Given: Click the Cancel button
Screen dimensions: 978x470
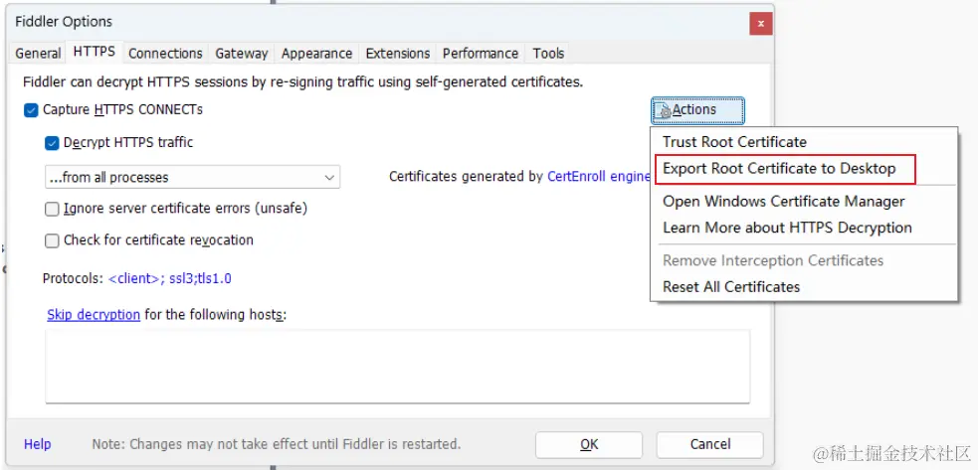Looking at the screenshot, I should coord(709,444).
